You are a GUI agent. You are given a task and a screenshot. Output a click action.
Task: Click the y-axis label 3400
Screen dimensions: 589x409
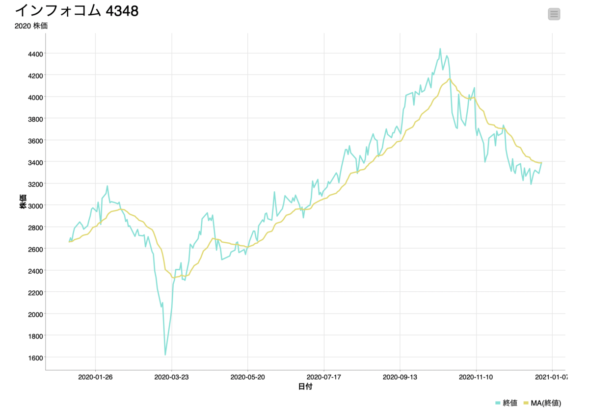(35, 162)
